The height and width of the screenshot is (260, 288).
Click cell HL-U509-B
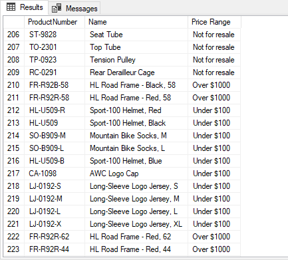(55, 161)
